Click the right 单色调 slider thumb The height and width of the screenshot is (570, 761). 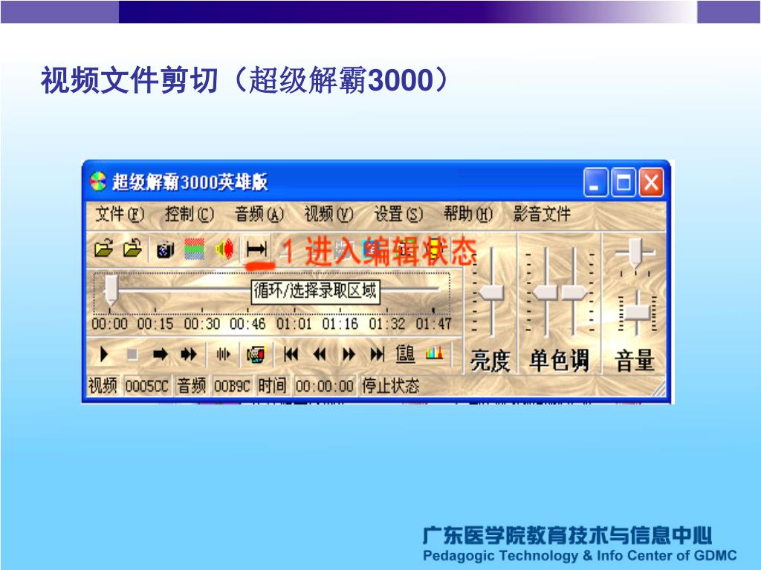(x=575, y=293)
